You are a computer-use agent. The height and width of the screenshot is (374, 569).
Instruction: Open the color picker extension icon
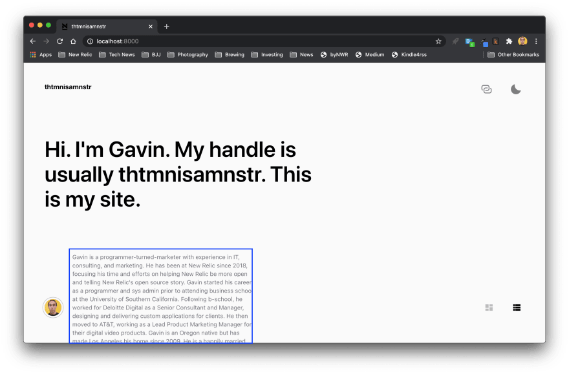[x=484, y=41]
